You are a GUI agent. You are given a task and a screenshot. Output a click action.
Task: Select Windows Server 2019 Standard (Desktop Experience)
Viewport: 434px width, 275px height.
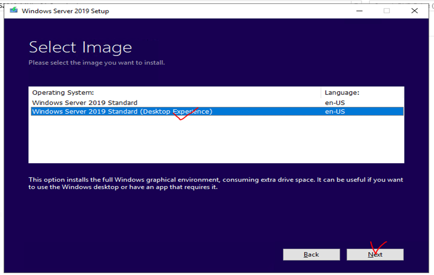(217, 112)
